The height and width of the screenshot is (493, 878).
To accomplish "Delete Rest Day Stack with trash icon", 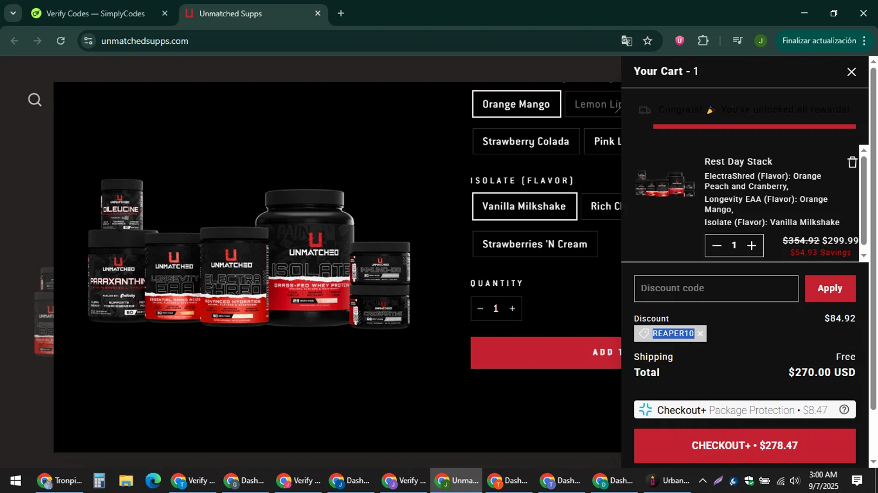I will click(x=852, y=162).
